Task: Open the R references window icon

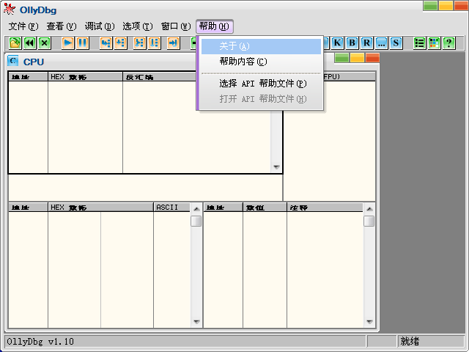Action: [x=366, y=43]
